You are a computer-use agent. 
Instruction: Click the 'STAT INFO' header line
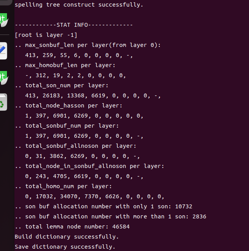74,25
